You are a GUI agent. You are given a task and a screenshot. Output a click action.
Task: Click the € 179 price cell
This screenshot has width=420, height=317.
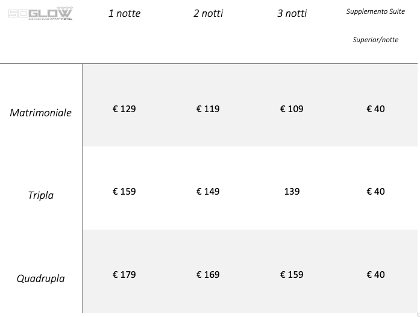click(x=124, y=274)
